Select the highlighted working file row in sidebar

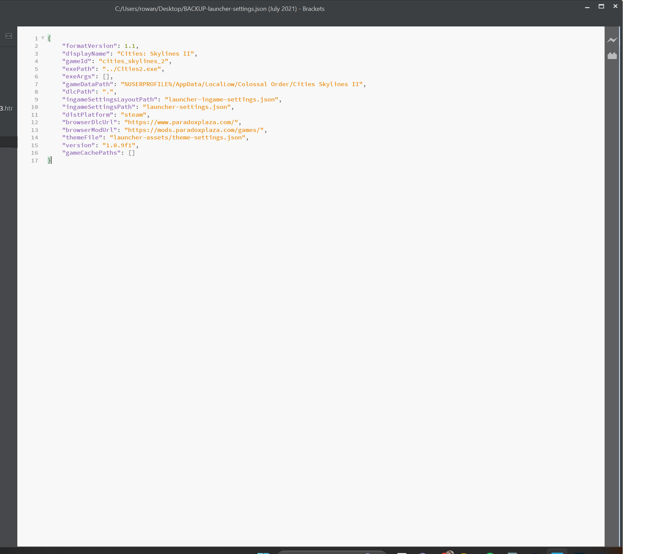click(8, 142)
